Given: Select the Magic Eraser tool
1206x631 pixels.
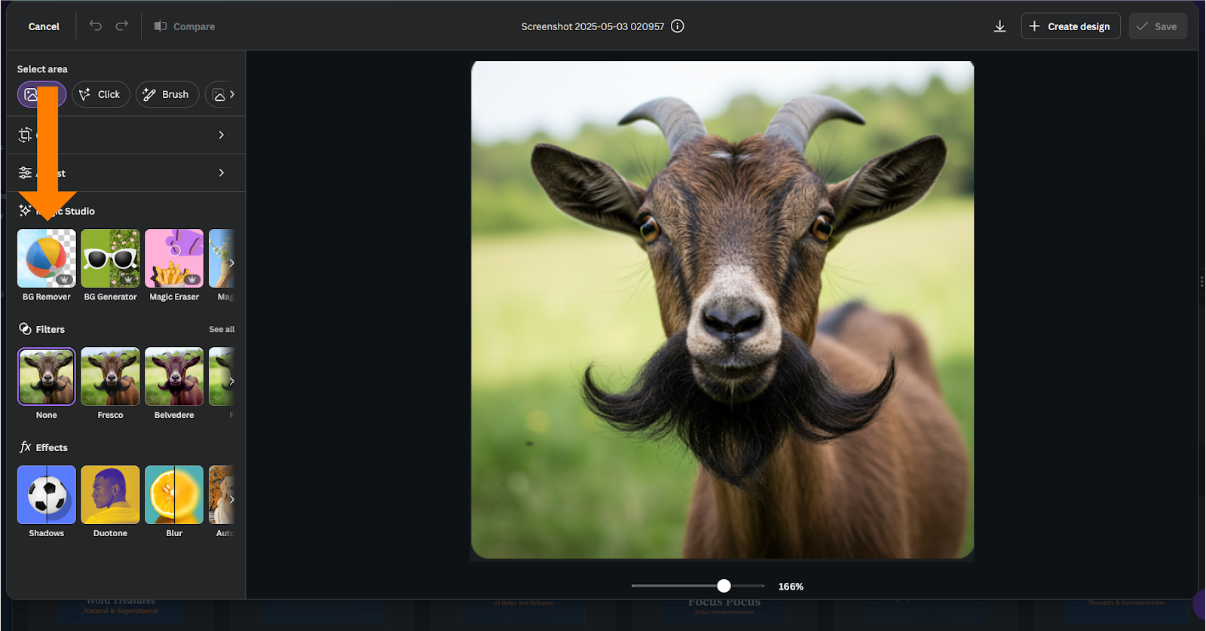Looking at the screenshot, I should (174, 258).
